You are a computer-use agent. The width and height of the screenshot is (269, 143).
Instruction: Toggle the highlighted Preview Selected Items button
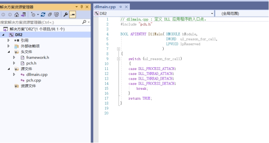[72, 15]
